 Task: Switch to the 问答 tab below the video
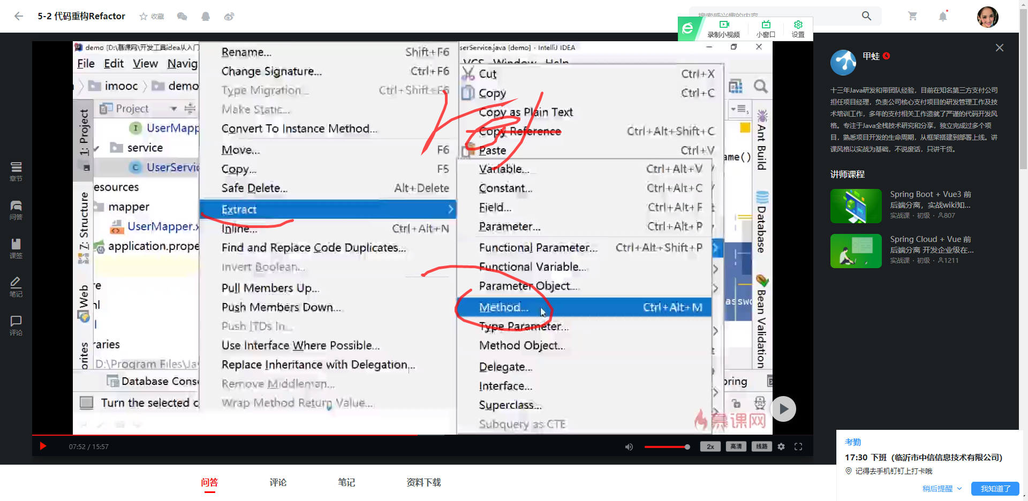[209, 482]
